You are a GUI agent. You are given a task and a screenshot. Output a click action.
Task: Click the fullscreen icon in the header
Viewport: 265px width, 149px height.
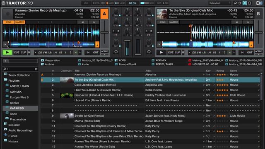[249, 3]
